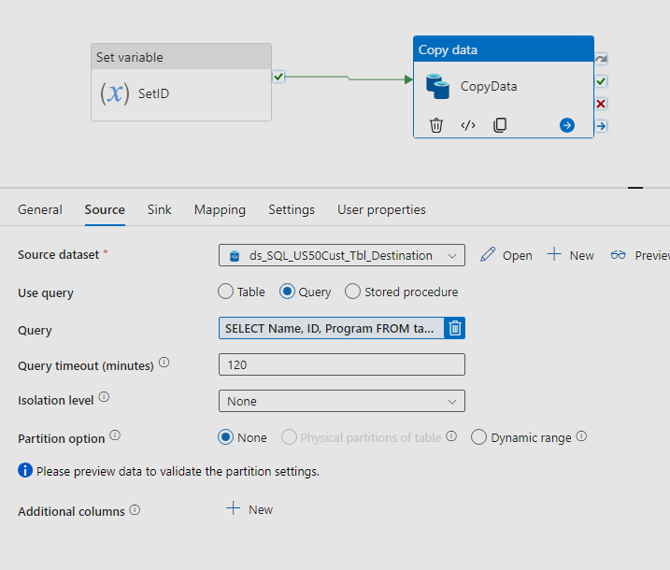Select Stored procedure radio option

(x=353, y=292)
